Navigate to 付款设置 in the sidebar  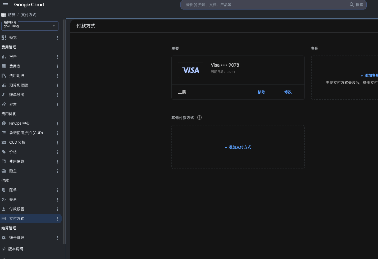(x=17, y=209)
